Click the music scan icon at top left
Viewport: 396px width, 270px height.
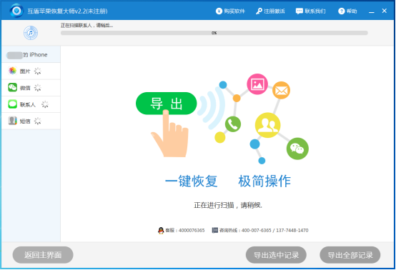tap(31, 33)
